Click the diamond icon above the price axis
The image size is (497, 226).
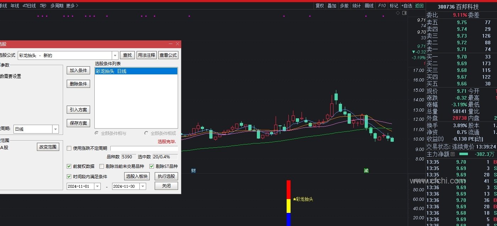[398, 13]
